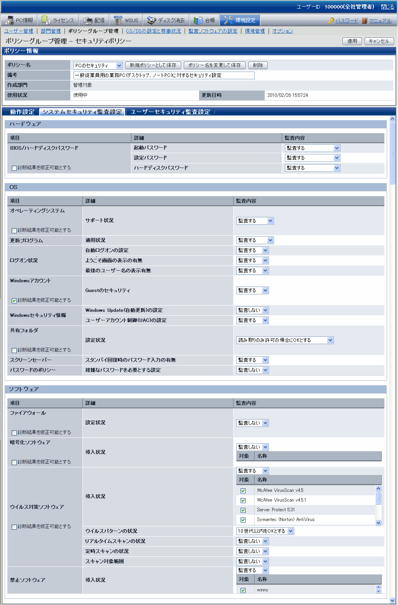Click the キャンセル button
Screen dimensions: 398x605
(x=379, y=41)
